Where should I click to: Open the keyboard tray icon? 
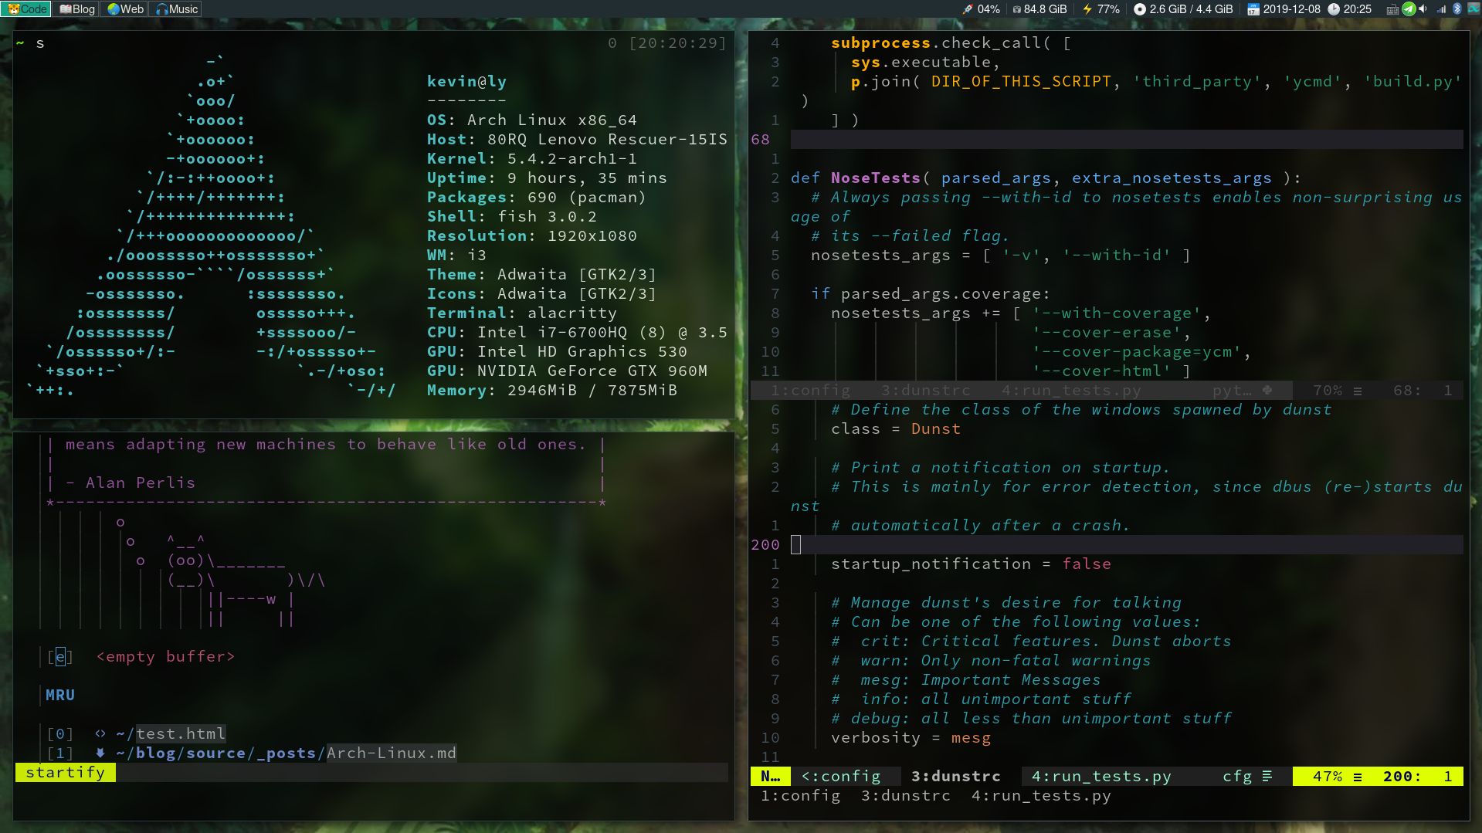1392,9
